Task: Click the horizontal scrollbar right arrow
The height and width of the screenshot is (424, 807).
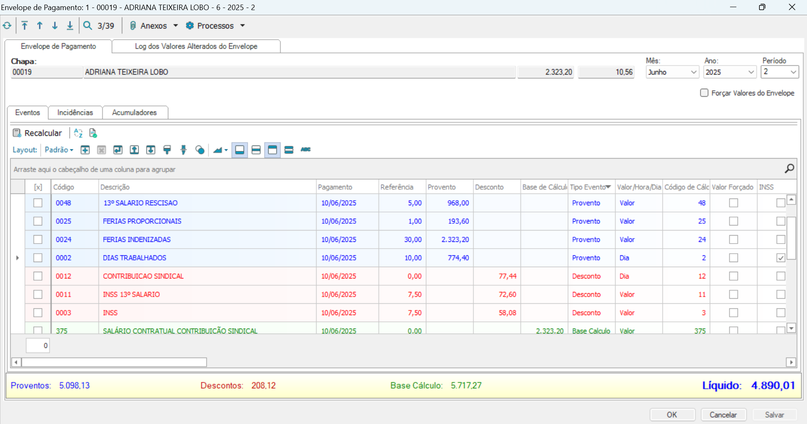Action: [x=791, y=362]
